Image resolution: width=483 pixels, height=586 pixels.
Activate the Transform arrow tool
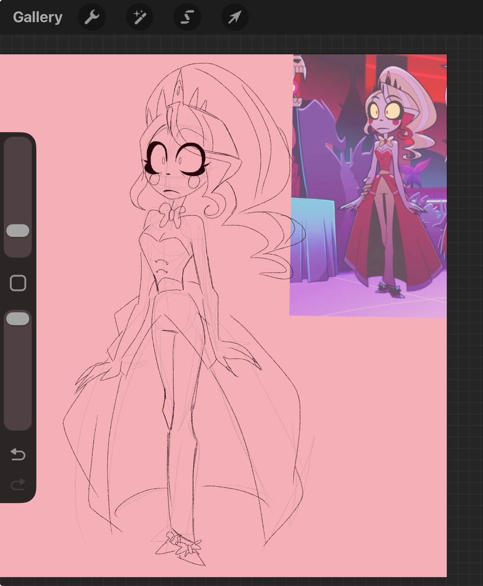[235, 17]
